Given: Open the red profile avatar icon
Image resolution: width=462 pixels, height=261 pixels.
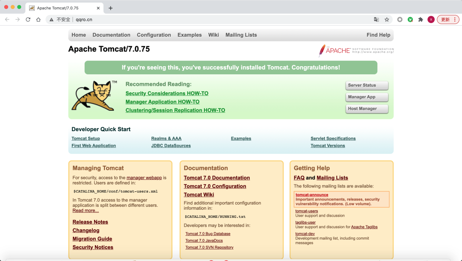Looking at the screenshot, I should [x=431, y=19].
